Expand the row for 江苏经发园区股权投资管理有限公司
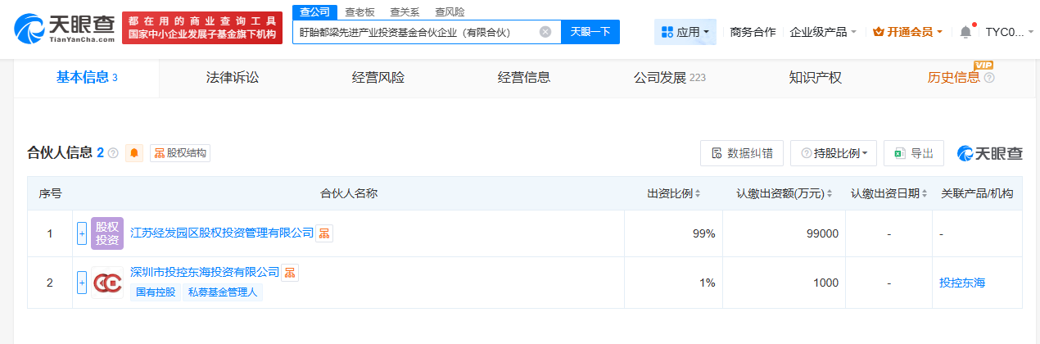The image size is (1040, 344). coord(81,233)
